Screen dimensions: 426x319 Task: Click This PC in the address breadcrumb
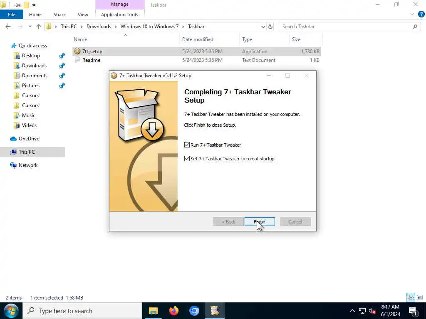click(69, 27)
